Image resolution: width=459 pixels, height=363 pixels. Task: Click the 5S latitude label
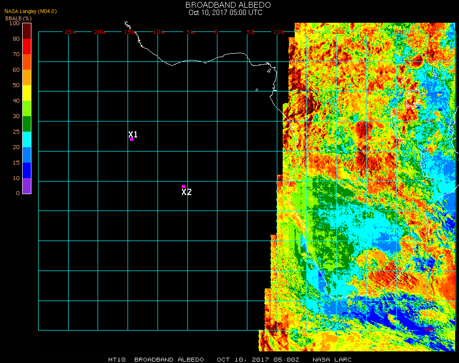[x=430, y=121]
